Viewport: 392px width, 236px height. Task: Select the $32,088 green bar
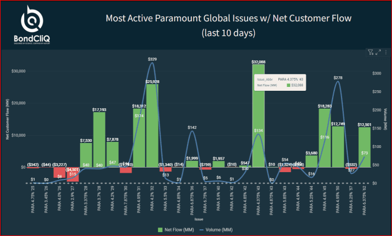coord(259,115)
